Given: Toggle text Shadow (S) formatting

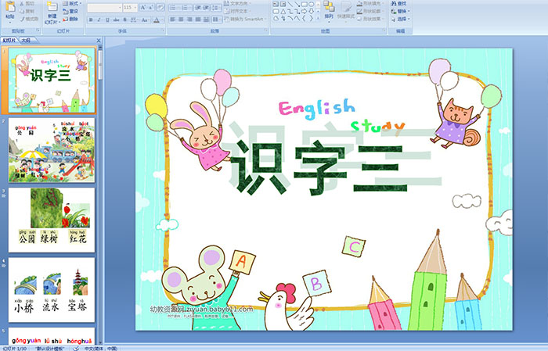Looking at the screenshot, I should coord(124,20).
